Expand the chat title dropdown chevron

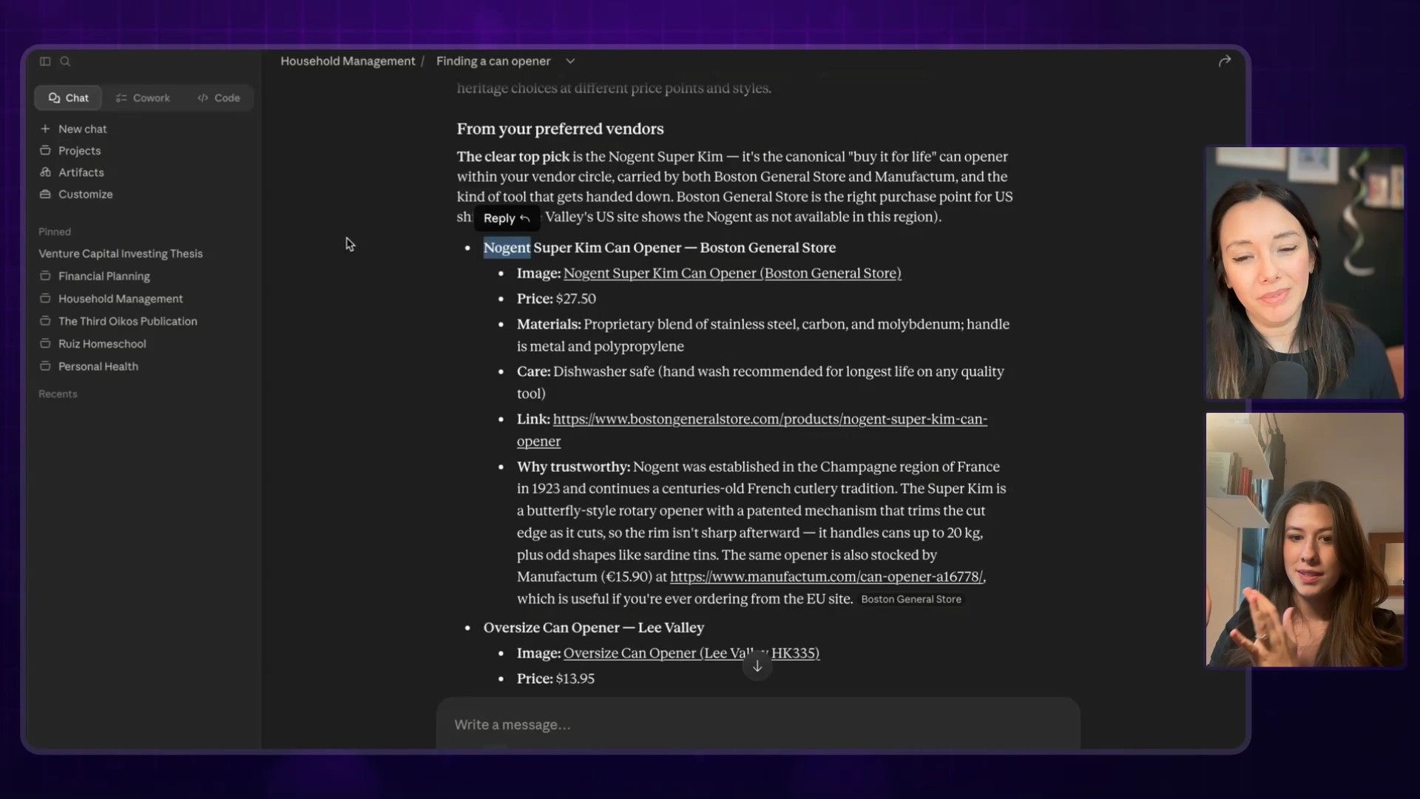click(570, 61)
